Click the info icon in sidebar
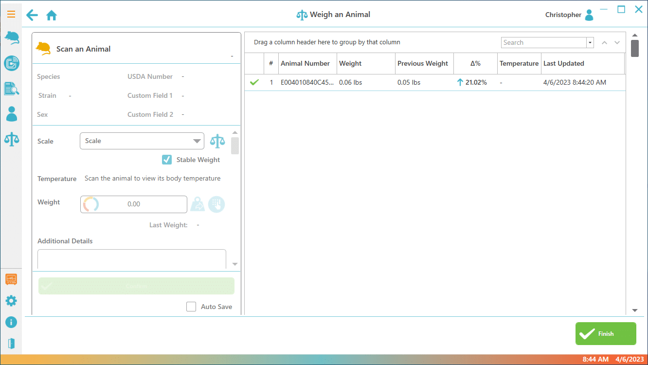Image resolution: width=648 pixels, height=365 pixels. tap(11, 322)
